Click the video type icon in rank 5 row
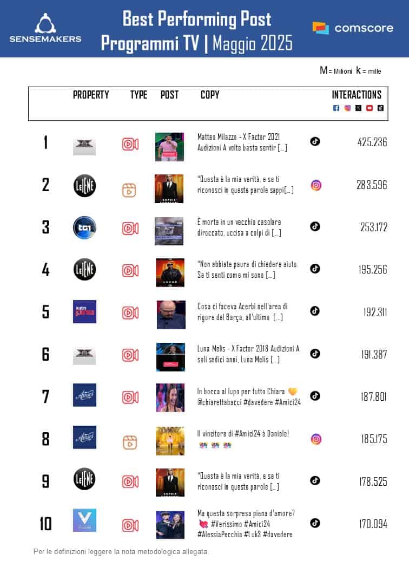Image resolution: width=409 pixels, height=573 pixels. click(x=130, y=312)
